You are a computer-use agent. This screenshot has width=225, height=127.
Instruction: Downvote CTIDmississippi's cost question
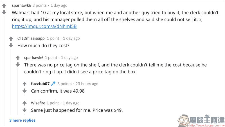click(11, 45)
